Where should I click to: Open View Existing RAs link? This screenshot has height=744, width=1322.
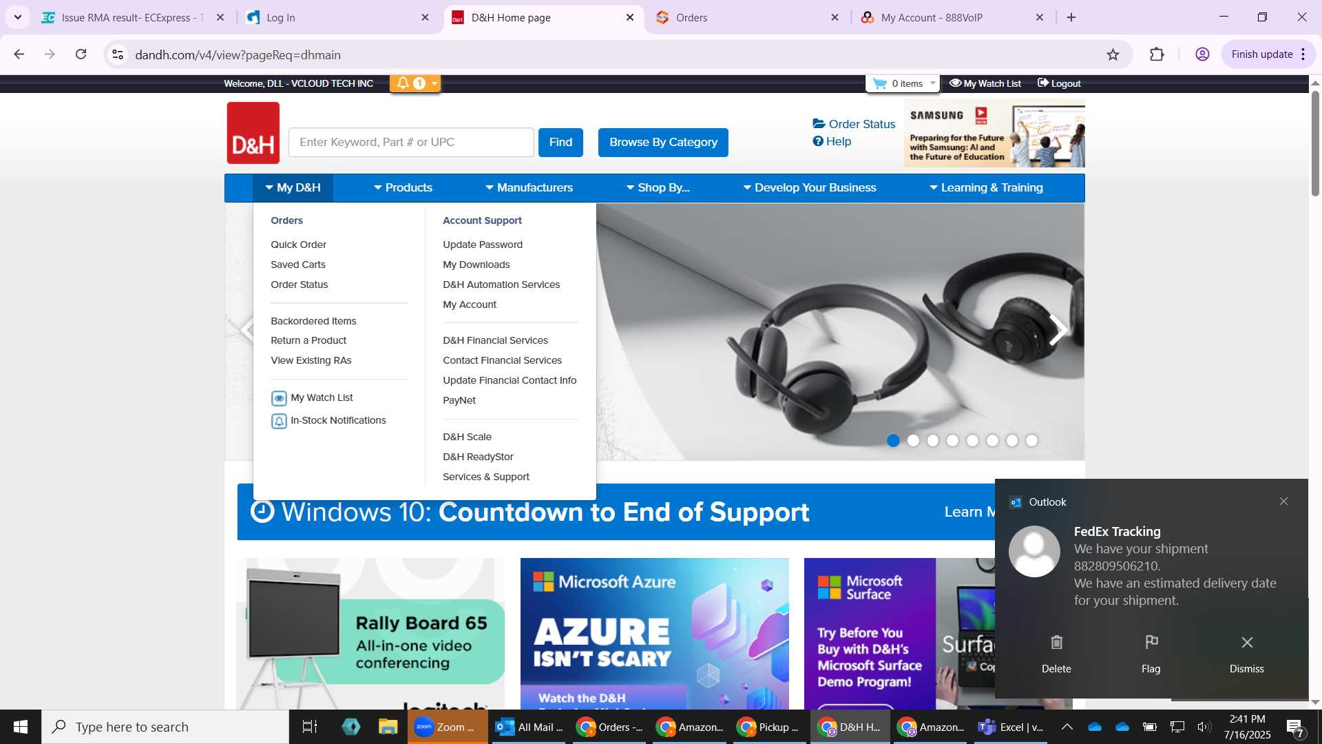pos(311,360)
